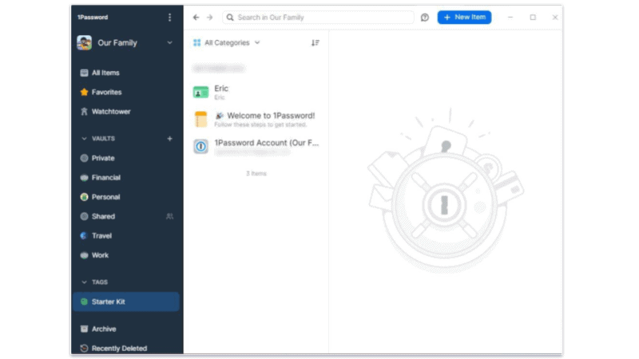Screen dimensions: 639x359
Task: Select the Starter Kit tag
Action: coord(125,302)
